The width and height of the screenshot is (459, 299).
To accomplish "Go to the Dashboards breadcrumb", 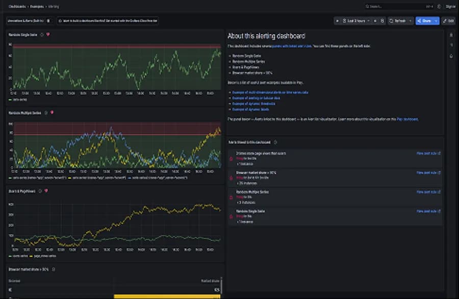I will pos(17,7).
